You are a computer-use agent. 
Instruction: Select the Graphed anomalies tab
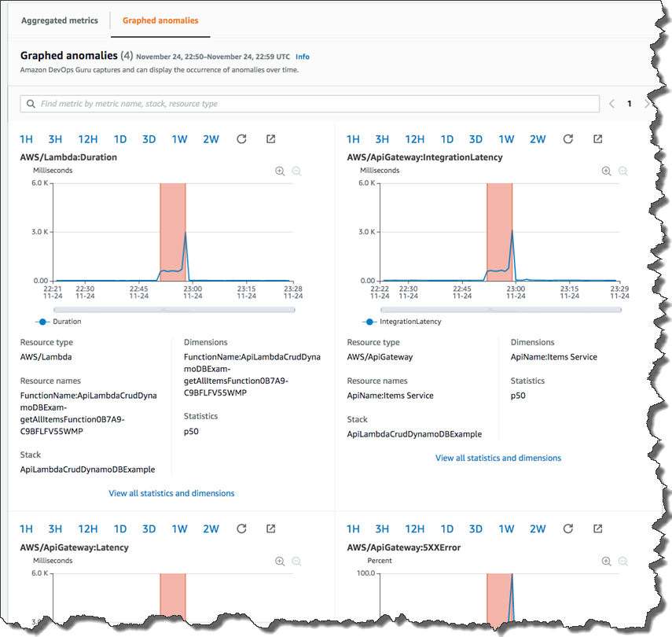(160, 20)
